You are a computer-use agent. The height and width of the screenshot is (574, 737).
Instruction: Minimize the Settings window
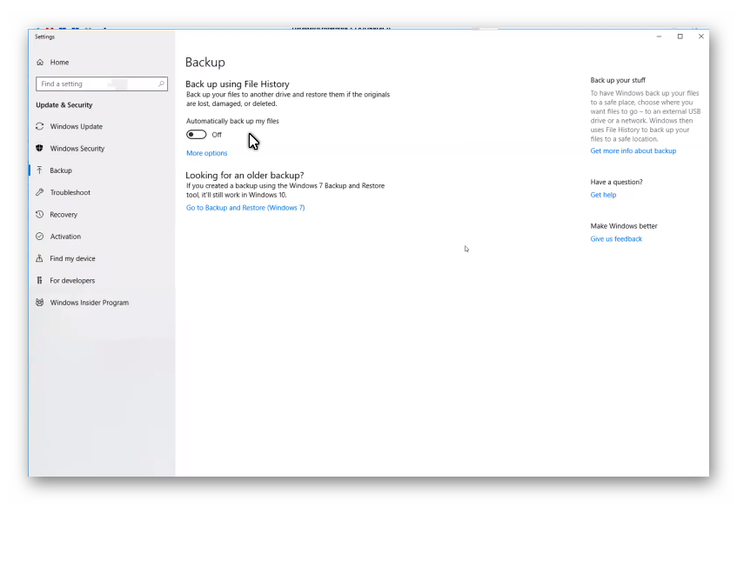[x=659, y=37]
